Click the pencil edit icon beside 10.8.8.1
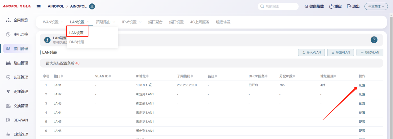Viewport: 393px width, 139px height. point(150,85)
